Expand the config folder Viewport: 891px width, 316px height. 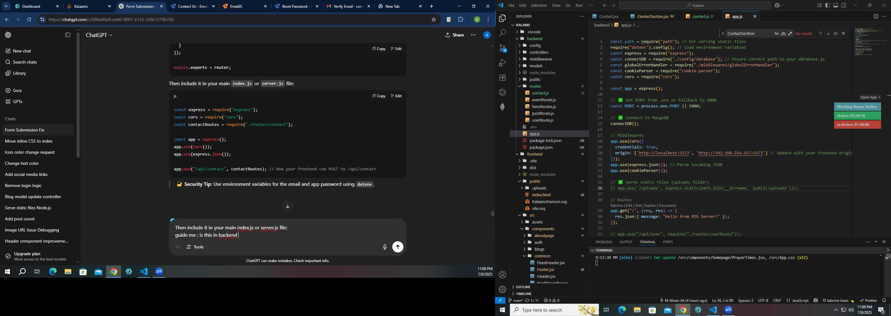coord(549,46)
